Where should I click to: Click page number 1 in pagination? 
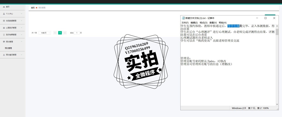60,33
